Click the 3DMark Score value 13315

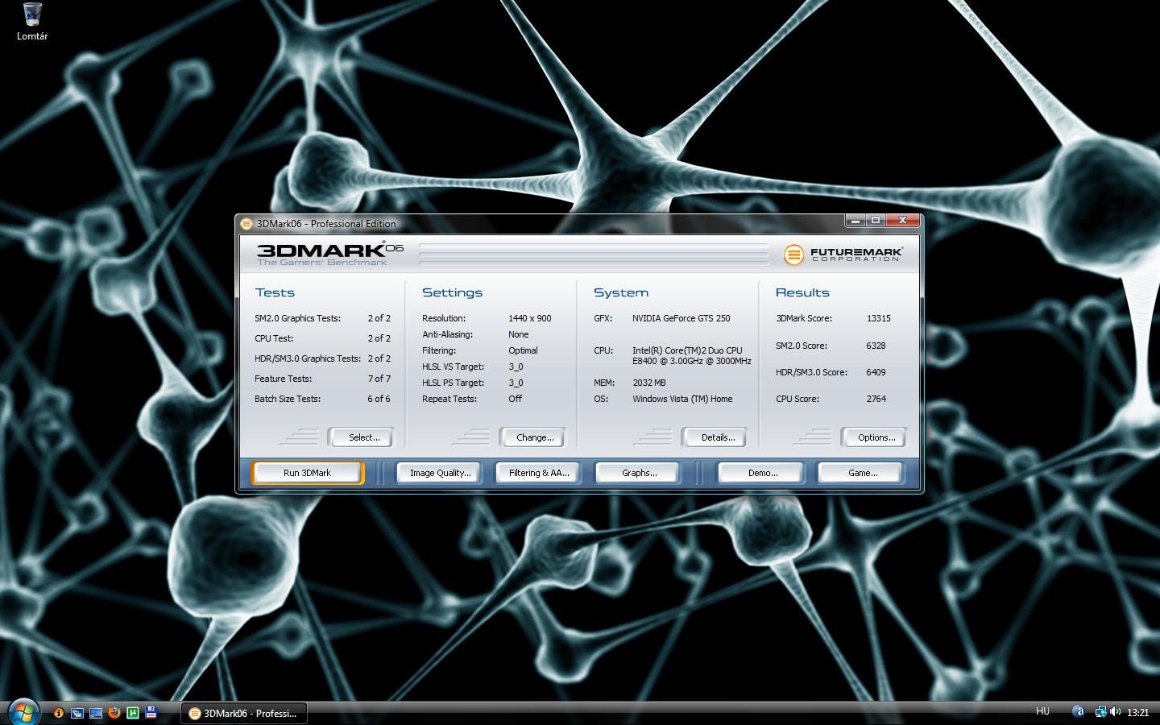click(x=879, y=318)
